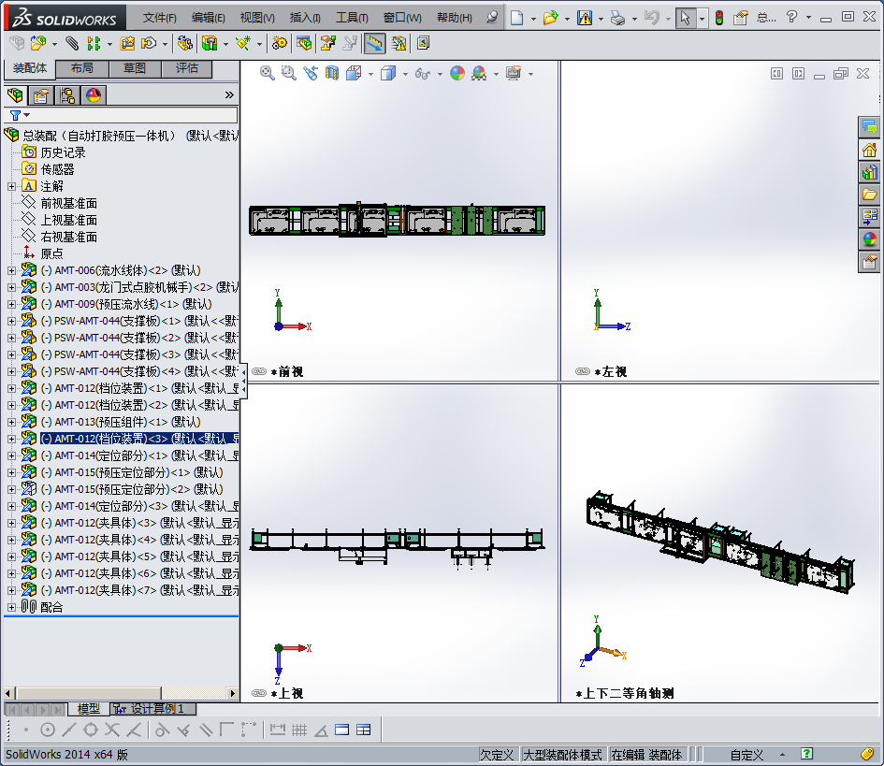Expand AMT-013(预压组件)<1> node
884x766 pixels.
click(11, 422)
